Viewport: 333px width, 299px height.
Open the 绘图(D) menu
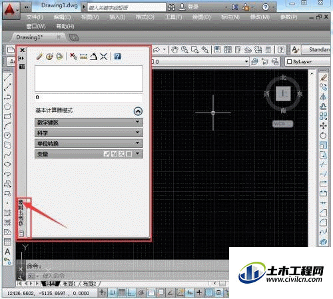point(202,17)
